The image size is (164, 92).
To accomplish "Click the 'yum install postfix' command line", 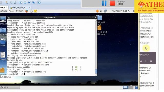I will click(26, 23).
